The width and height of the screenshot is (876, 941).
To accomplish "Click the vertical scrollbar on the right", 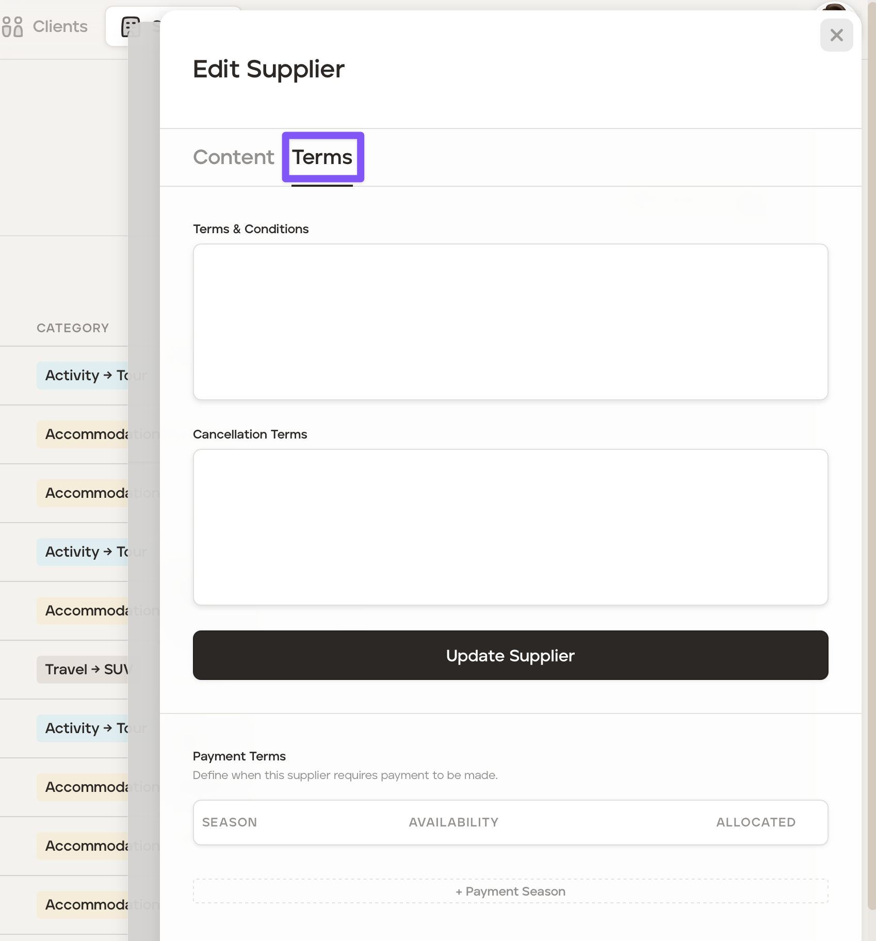I will point(871,464).
